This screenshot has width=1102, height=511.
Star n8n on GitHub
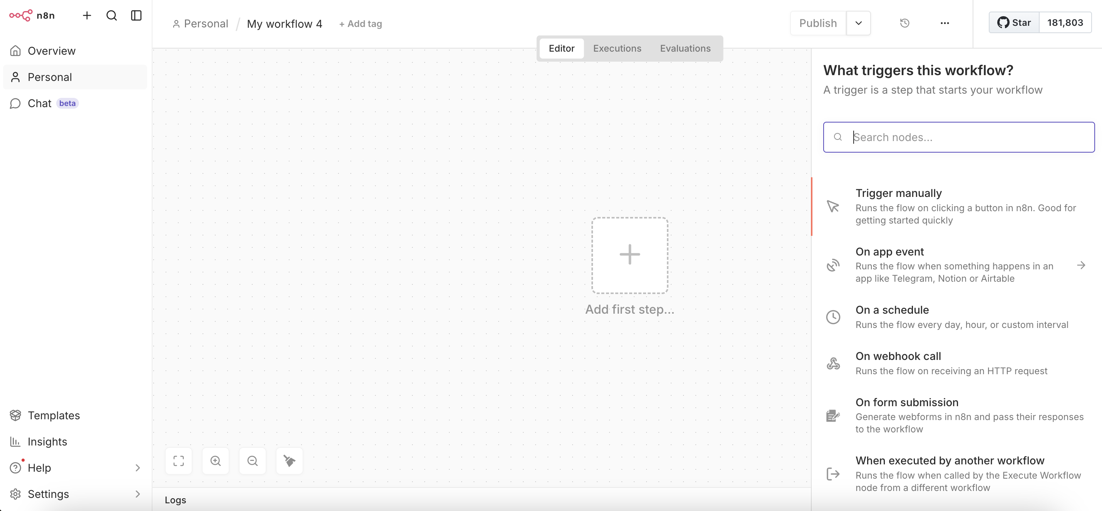1014,22
